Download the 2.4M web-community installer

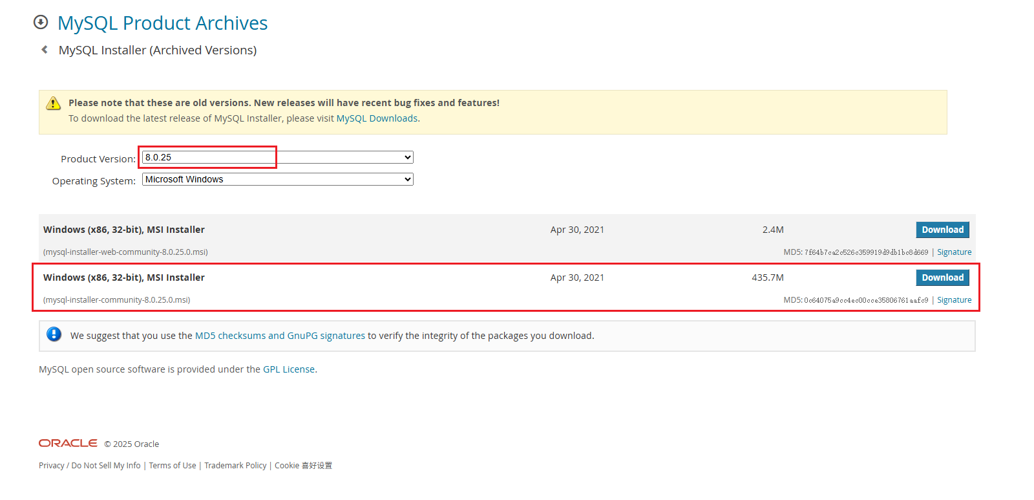pos(942,230)
